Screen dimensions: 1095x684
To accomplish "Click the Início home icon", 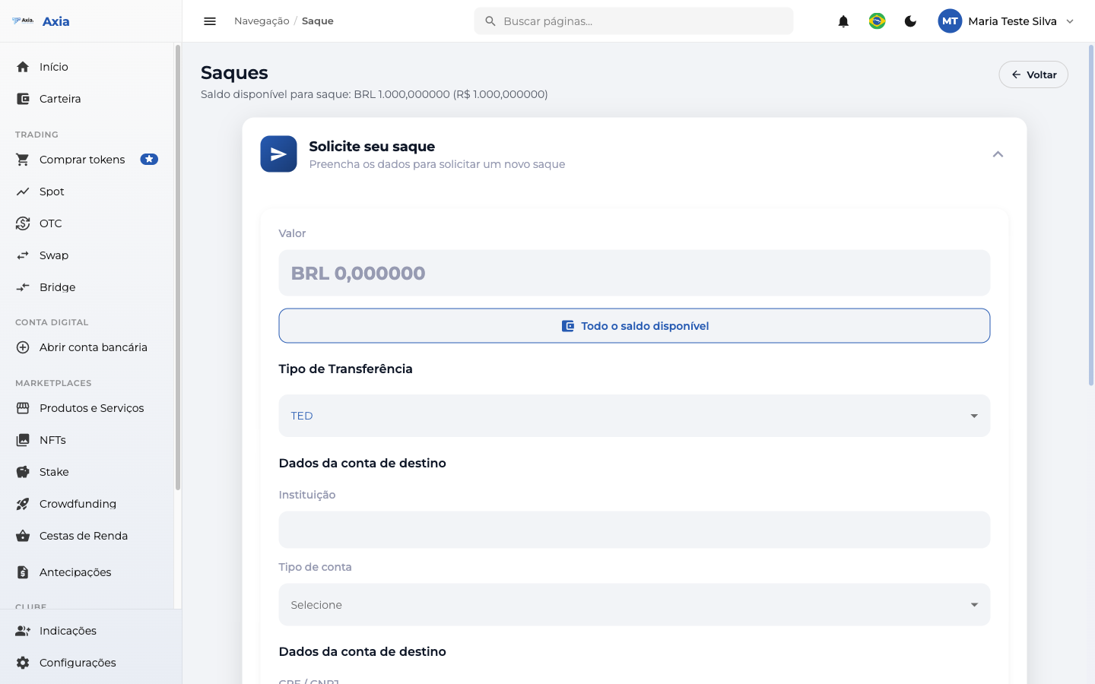I will click(23, 67).
